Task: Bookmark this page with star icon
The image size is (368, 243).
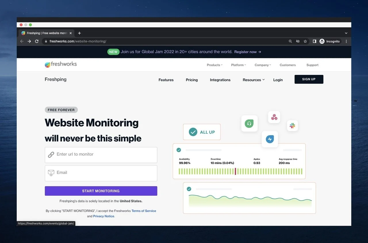Action: point(305,41)
